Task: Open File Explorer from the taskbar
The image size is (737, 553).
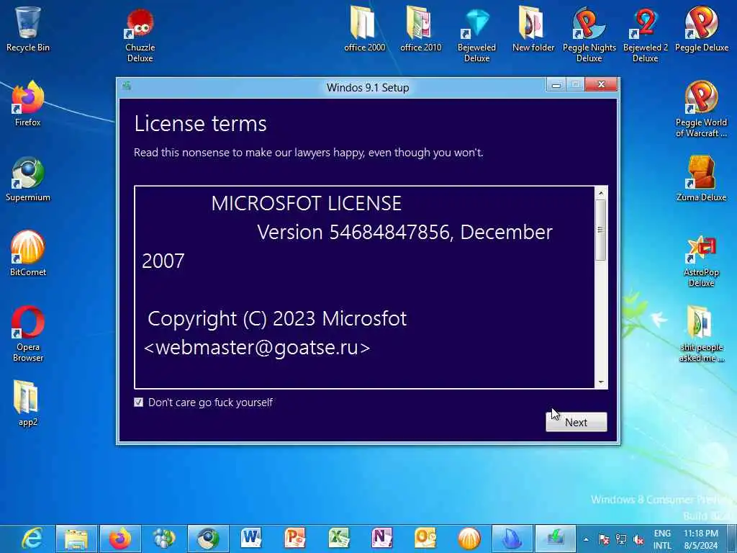Action: click(x=76, y=539)
